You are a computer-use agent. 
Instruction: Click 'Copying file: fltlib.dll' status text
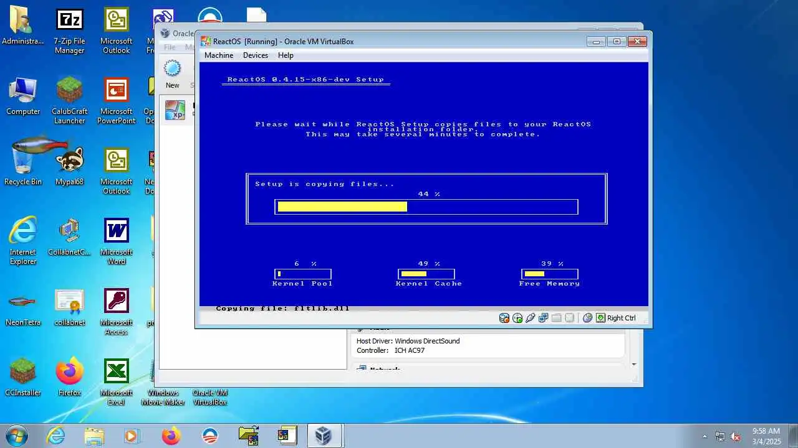(x=282, y=308)
